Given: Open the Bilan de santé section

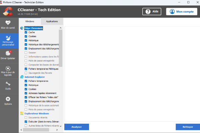Looking at the screenshot, I should [x=8, y=25].
